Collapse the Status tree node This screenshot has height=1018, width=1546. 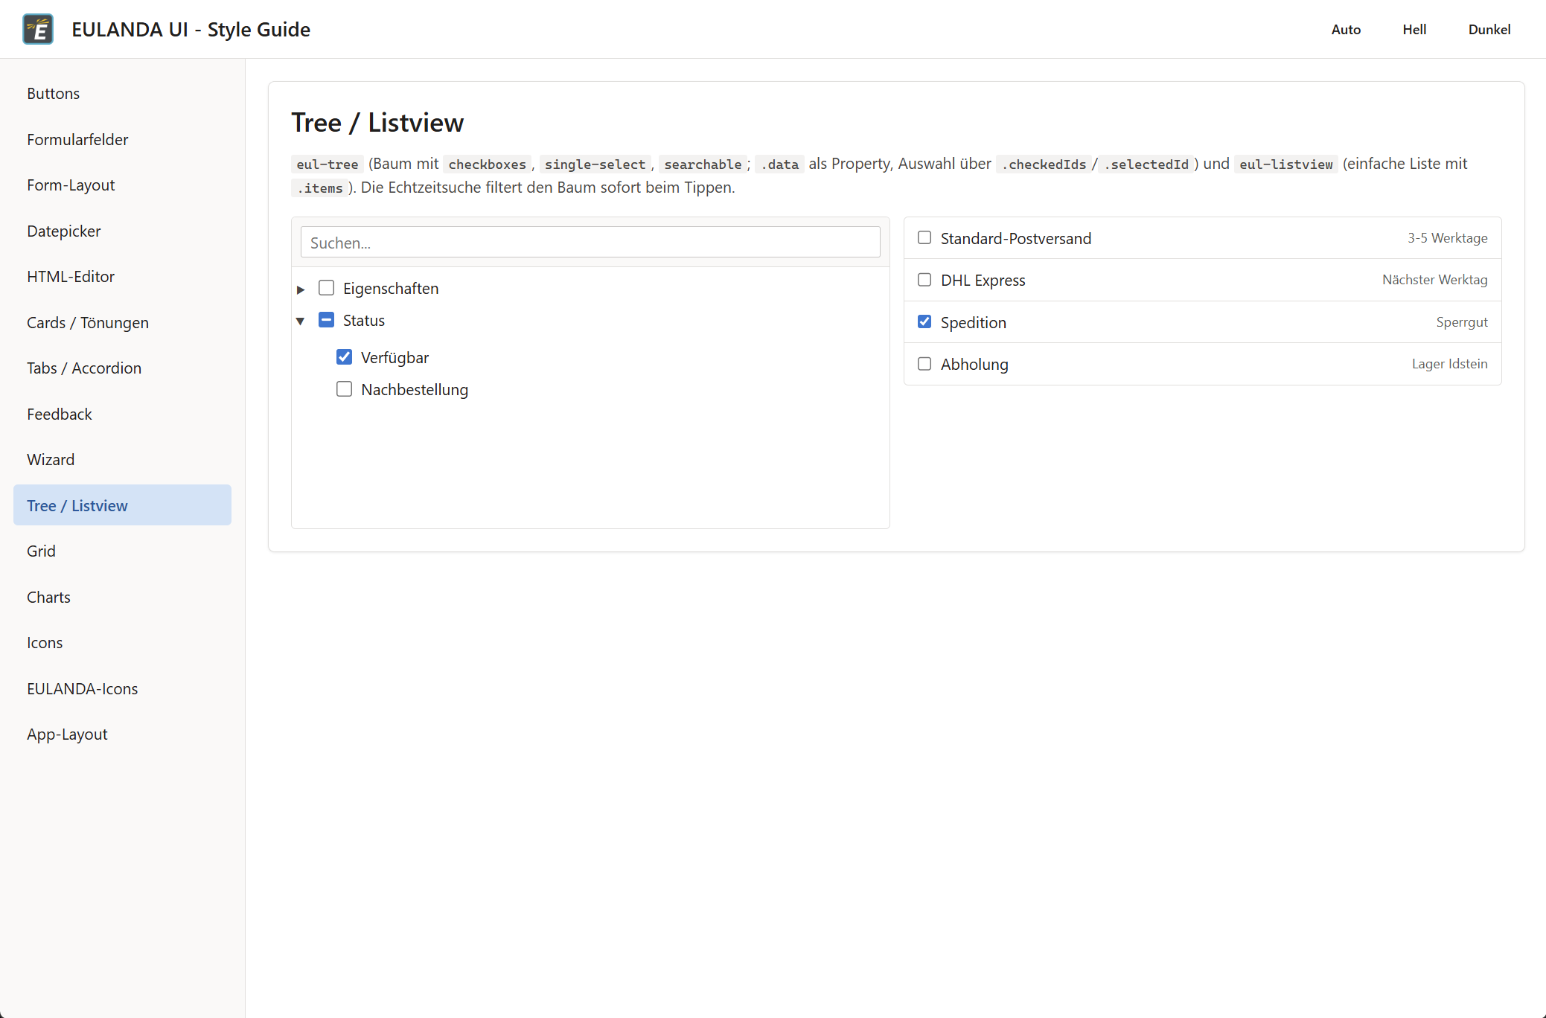coord(301,321)
